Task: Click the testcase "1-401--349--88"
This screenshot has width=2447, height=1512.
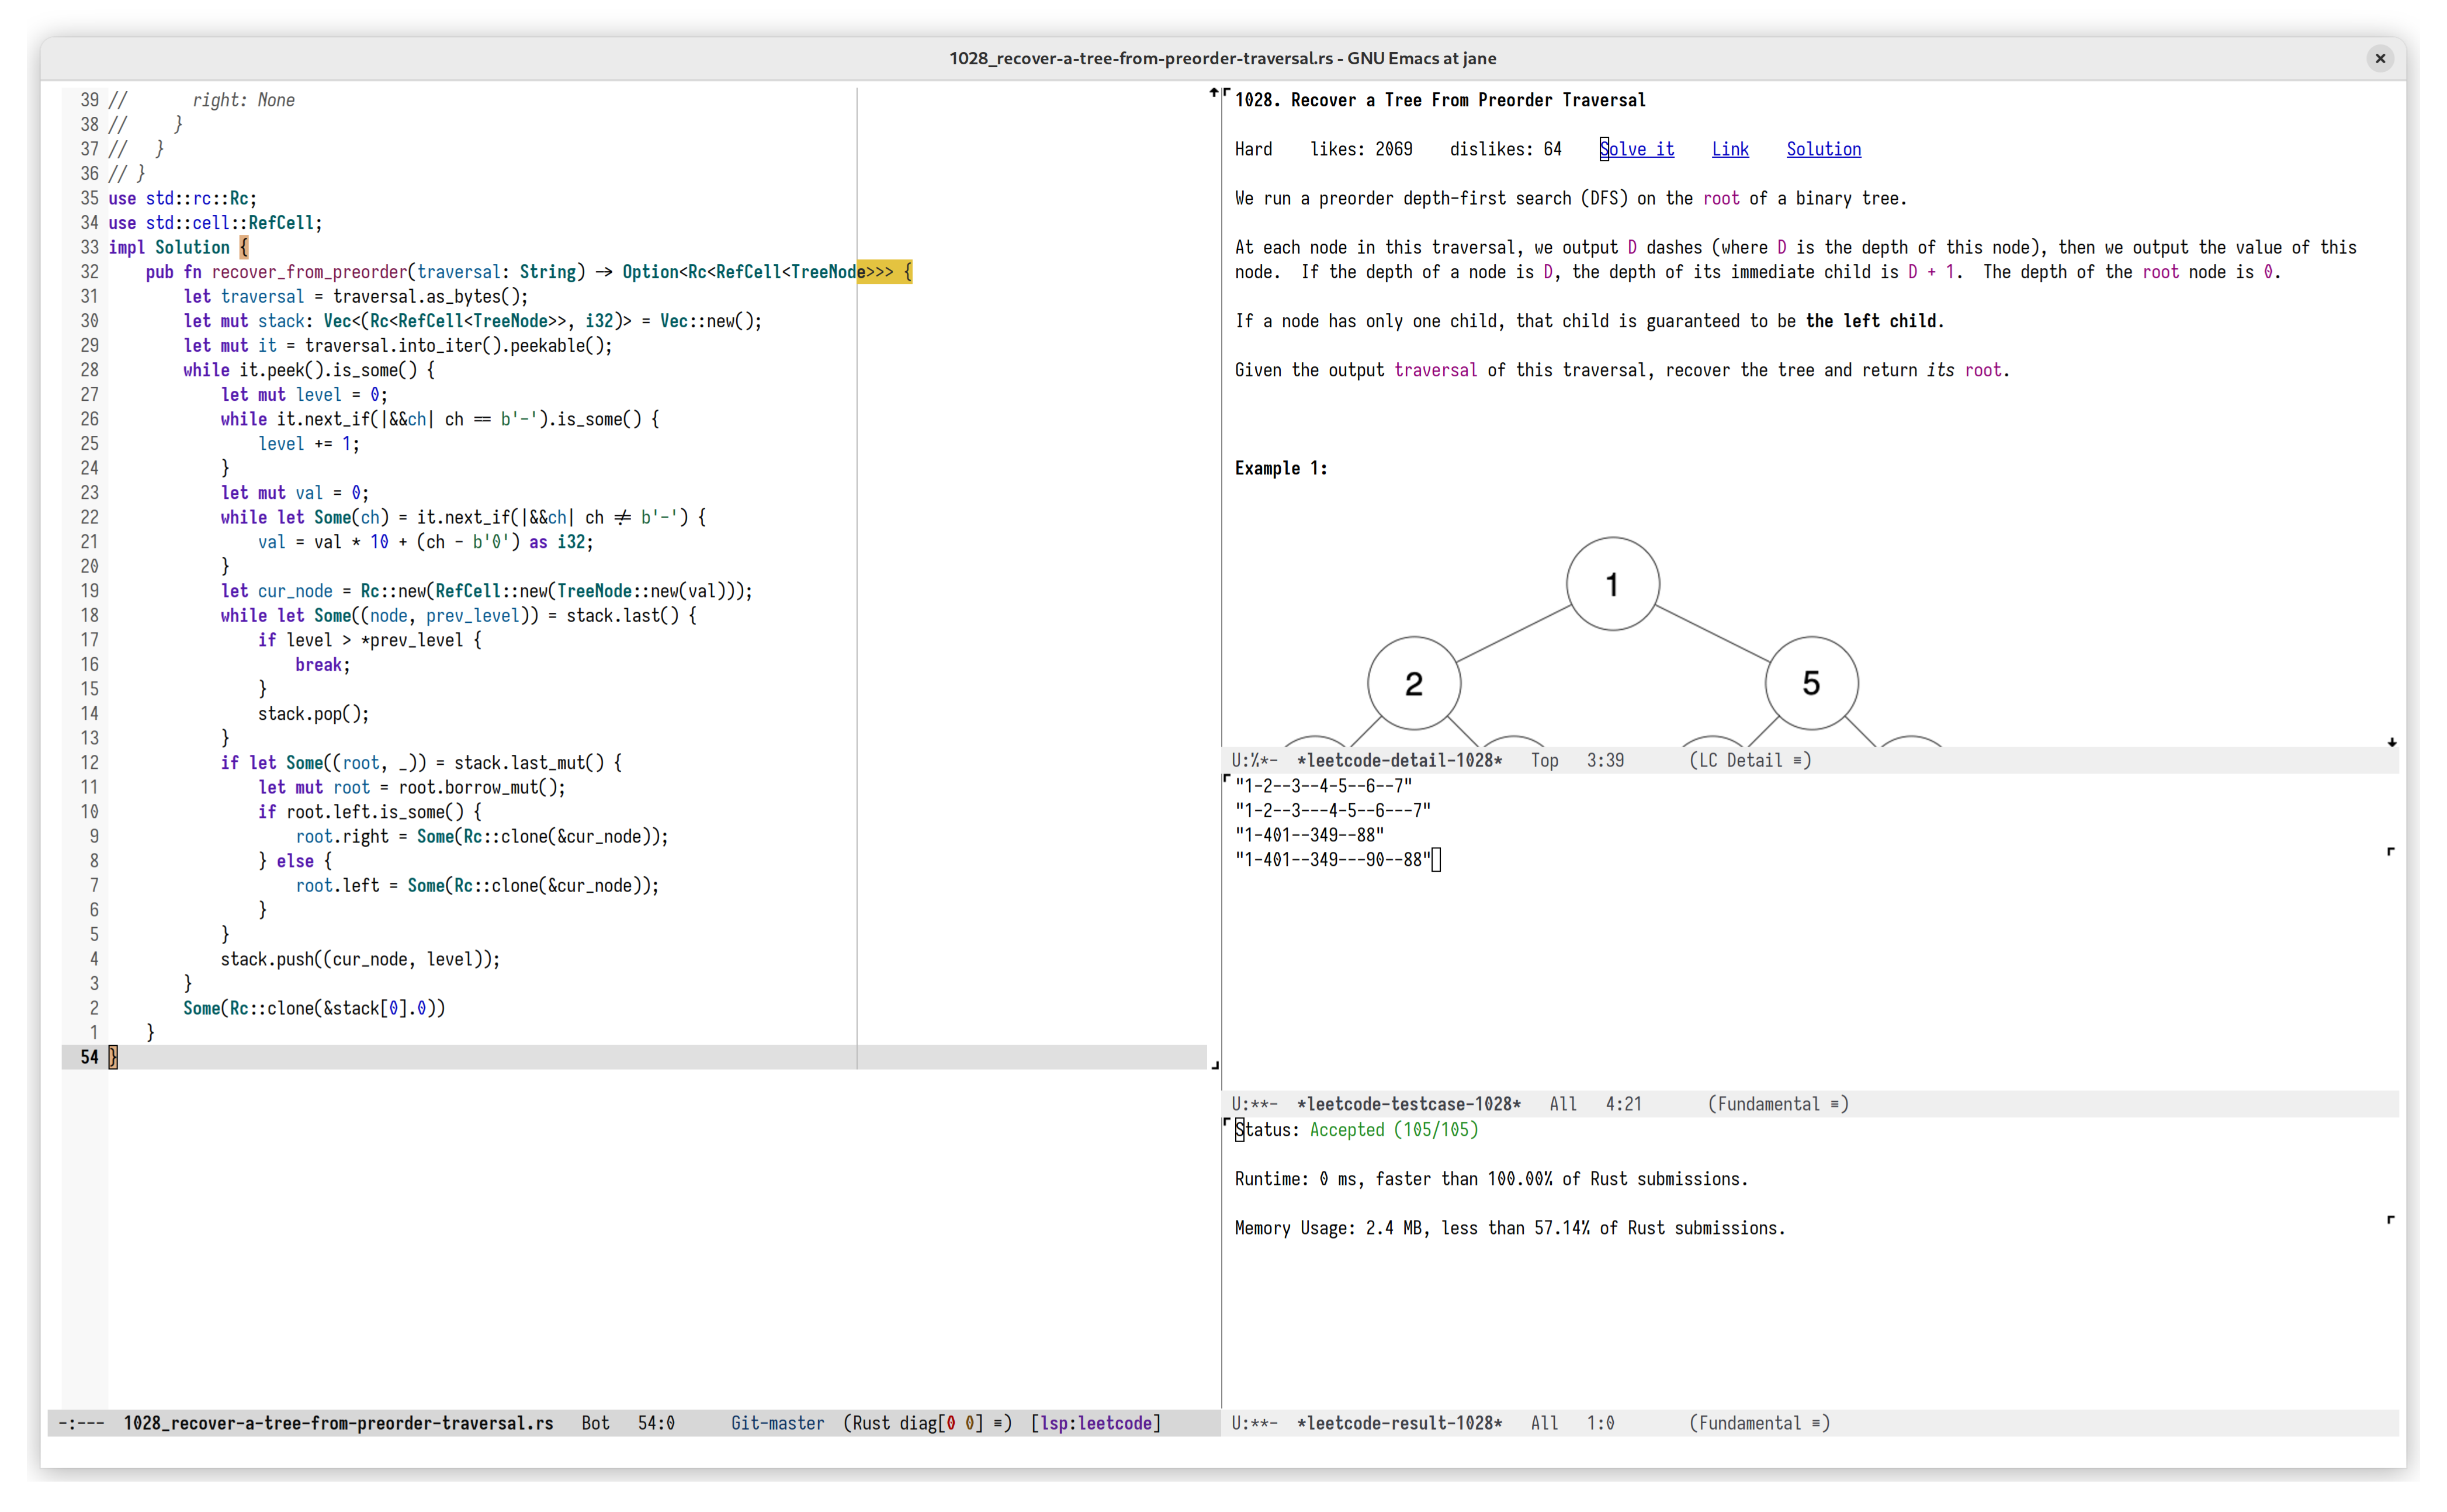Action: point(1309,835)
